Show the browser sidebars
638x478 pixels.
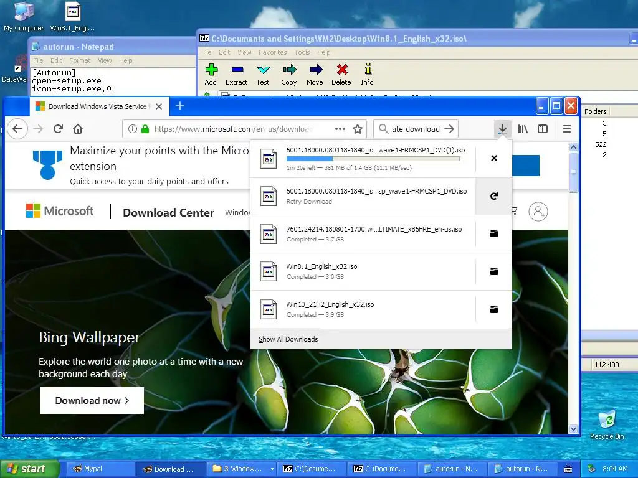pyautogui.click(x=543, y=129)
